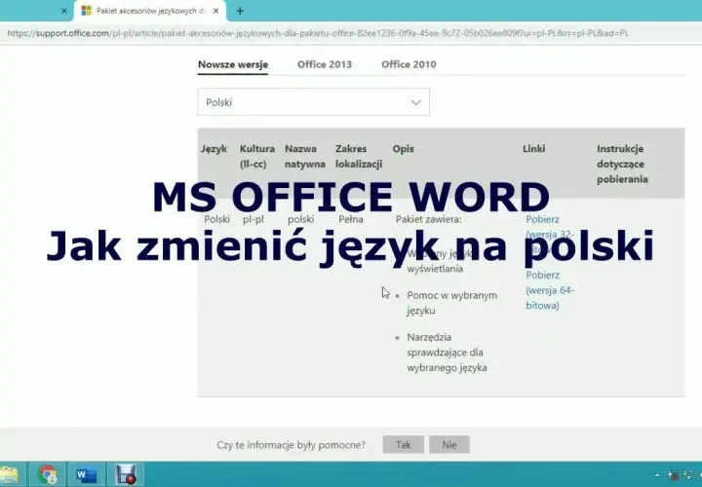This screenshot has width=702, height=487.
Task: Click the Zakres lokalizacji column header
Action: pyautogui.click(x=359, y=156)
